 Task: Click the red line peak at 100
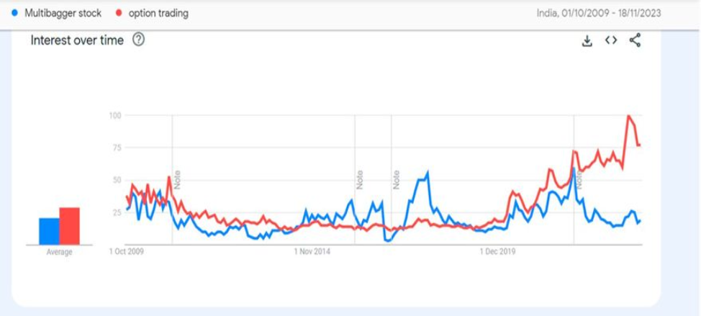point(628,116)
